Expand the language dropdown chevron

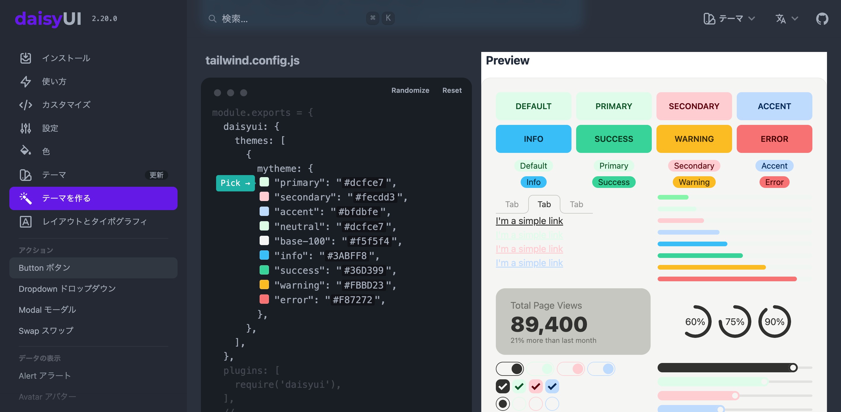(x=795, y=19)
